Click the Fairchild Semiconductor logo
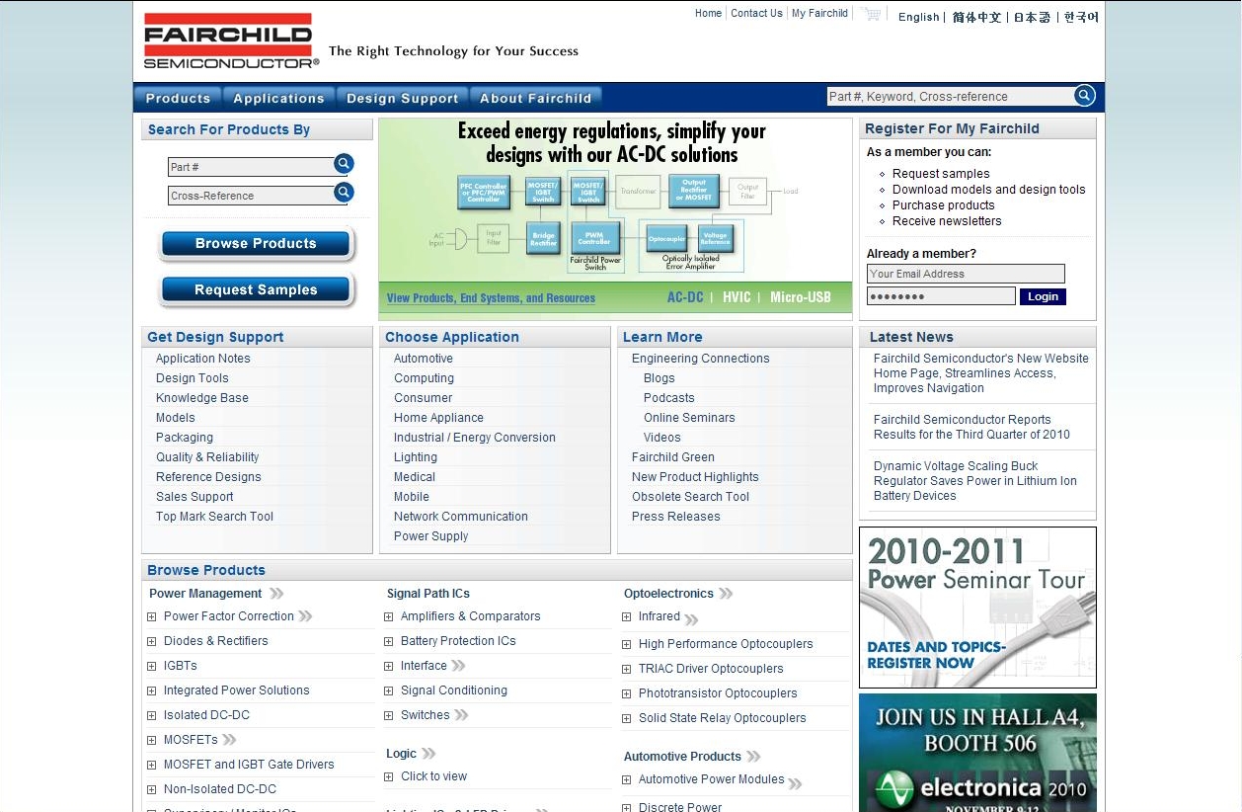 tap(228, 41)
